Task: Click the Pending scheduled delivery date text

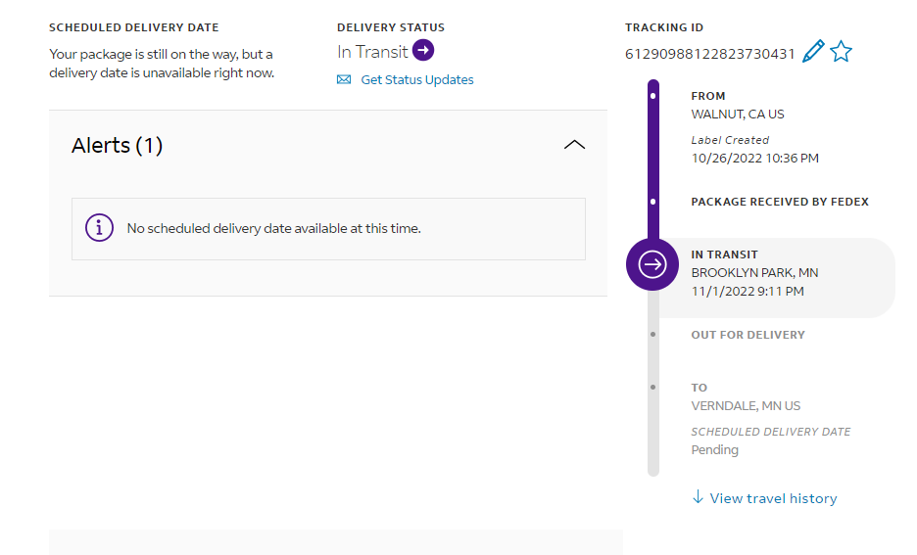Action: tap(715, 450)
